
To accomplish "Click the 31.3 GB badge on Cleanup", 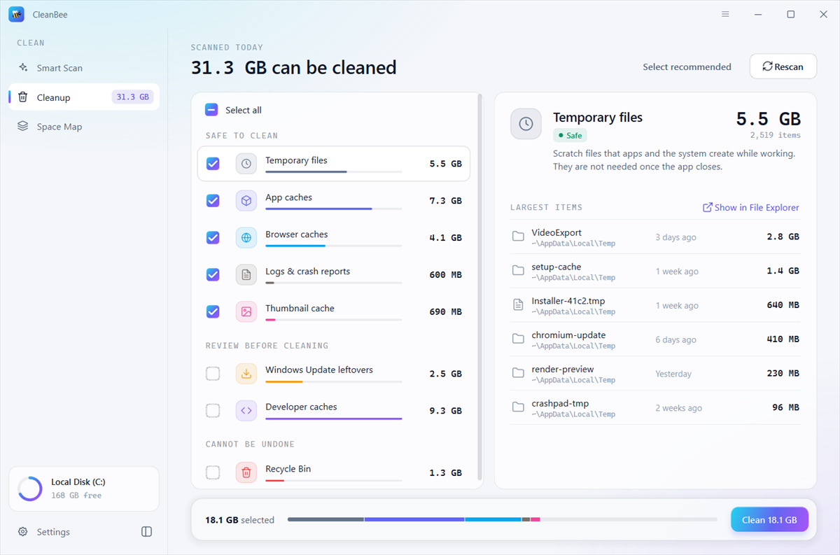I will 132,97.
